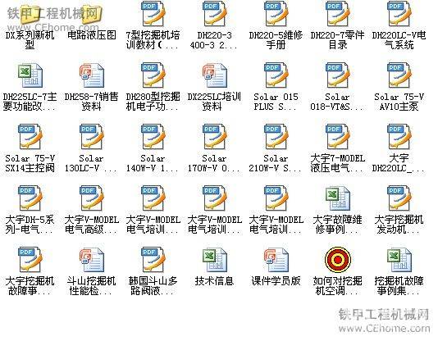Select the DH258-7销售资料 PowerPoint file
The width and height of the screenshot is (438, 341).
(91, 75)
